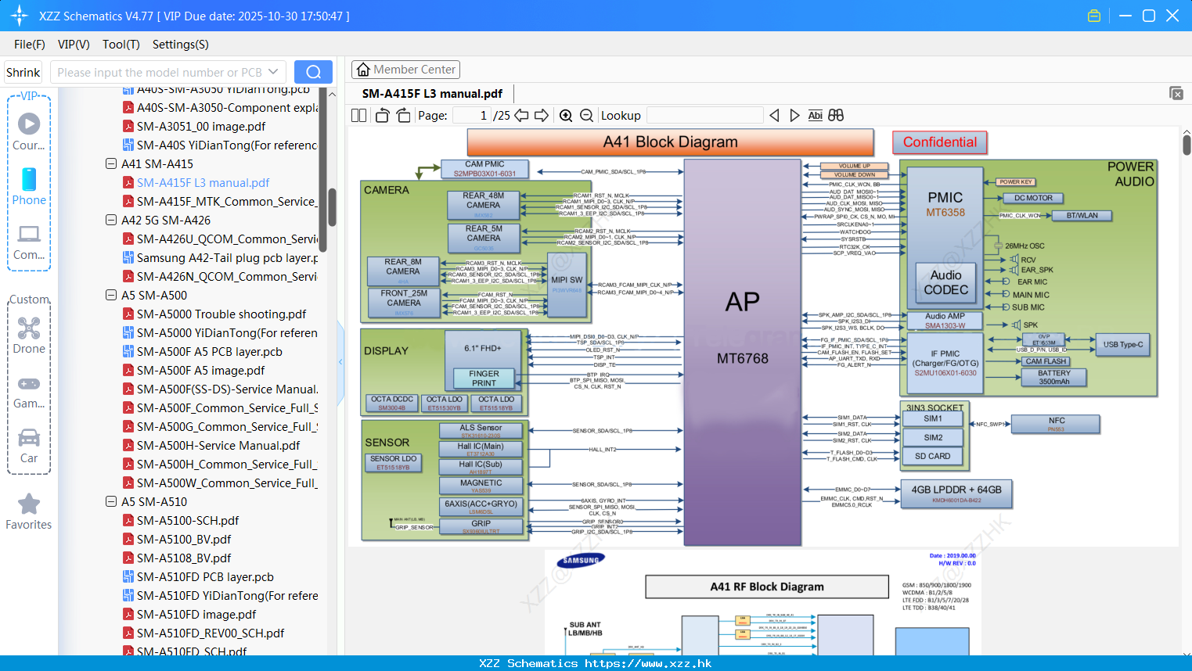Image resolution: width=1192 pixels, height=671 pixels.
Task: Go to previous page with left arrow
Action: point(521,116)
